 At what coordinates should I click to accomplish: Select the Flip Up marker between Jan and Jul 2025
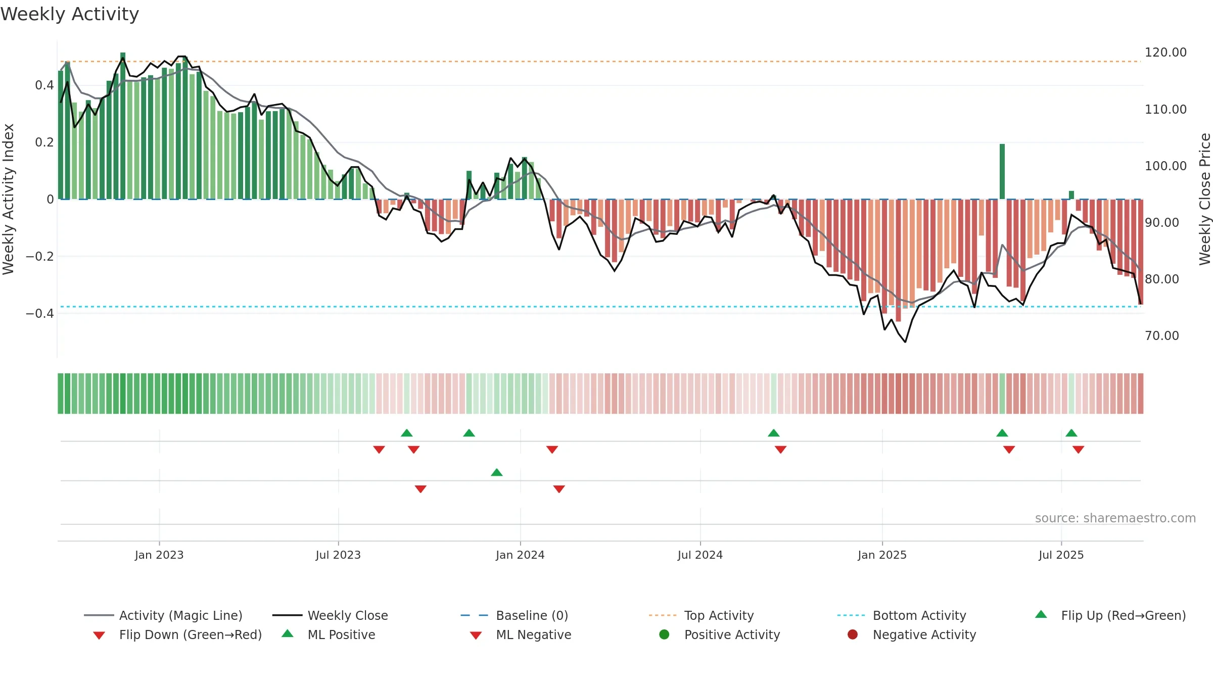[x=1002, y=433]
